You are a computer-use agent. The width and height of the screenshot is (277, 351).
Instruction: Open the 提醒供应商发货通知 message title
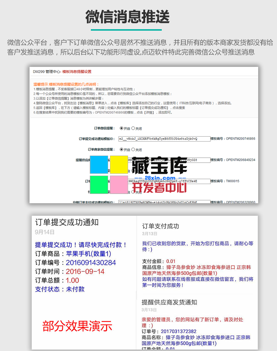(170, 303)
